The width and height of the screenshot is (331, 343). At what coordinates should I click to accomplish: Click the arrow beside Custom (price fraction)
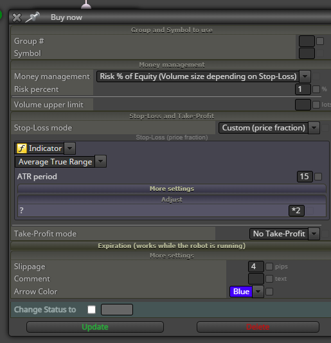(314, 128)
